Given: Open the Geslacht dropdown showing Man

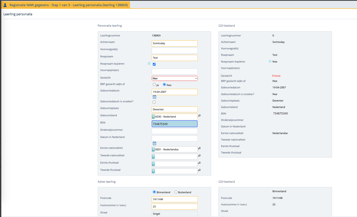Looking at the screenshot, I should 175,78.
